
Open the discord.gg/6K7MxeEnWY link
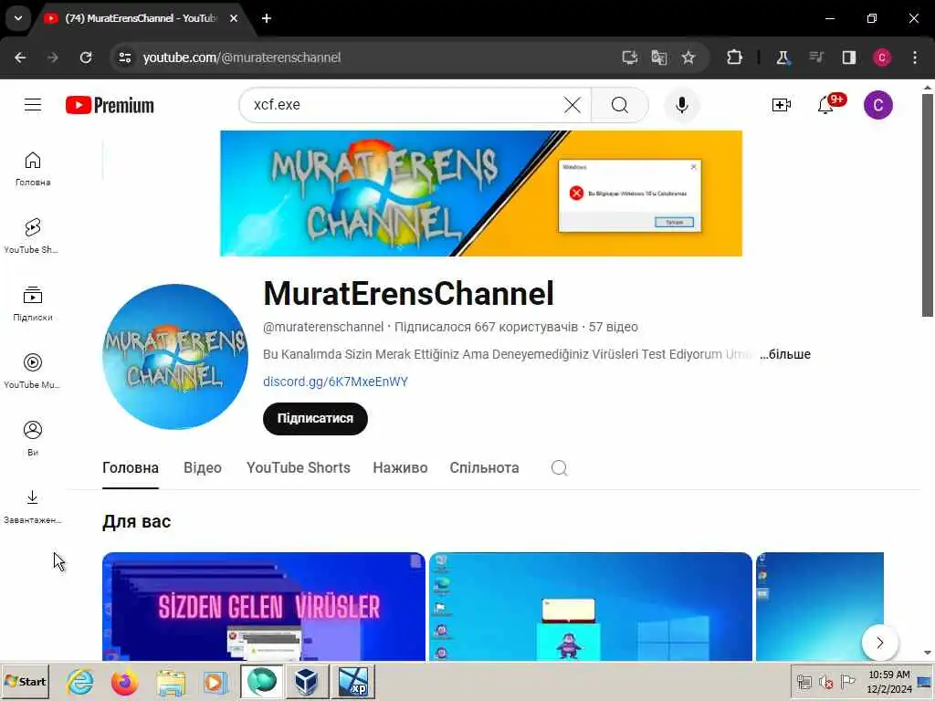click(335, 382)
